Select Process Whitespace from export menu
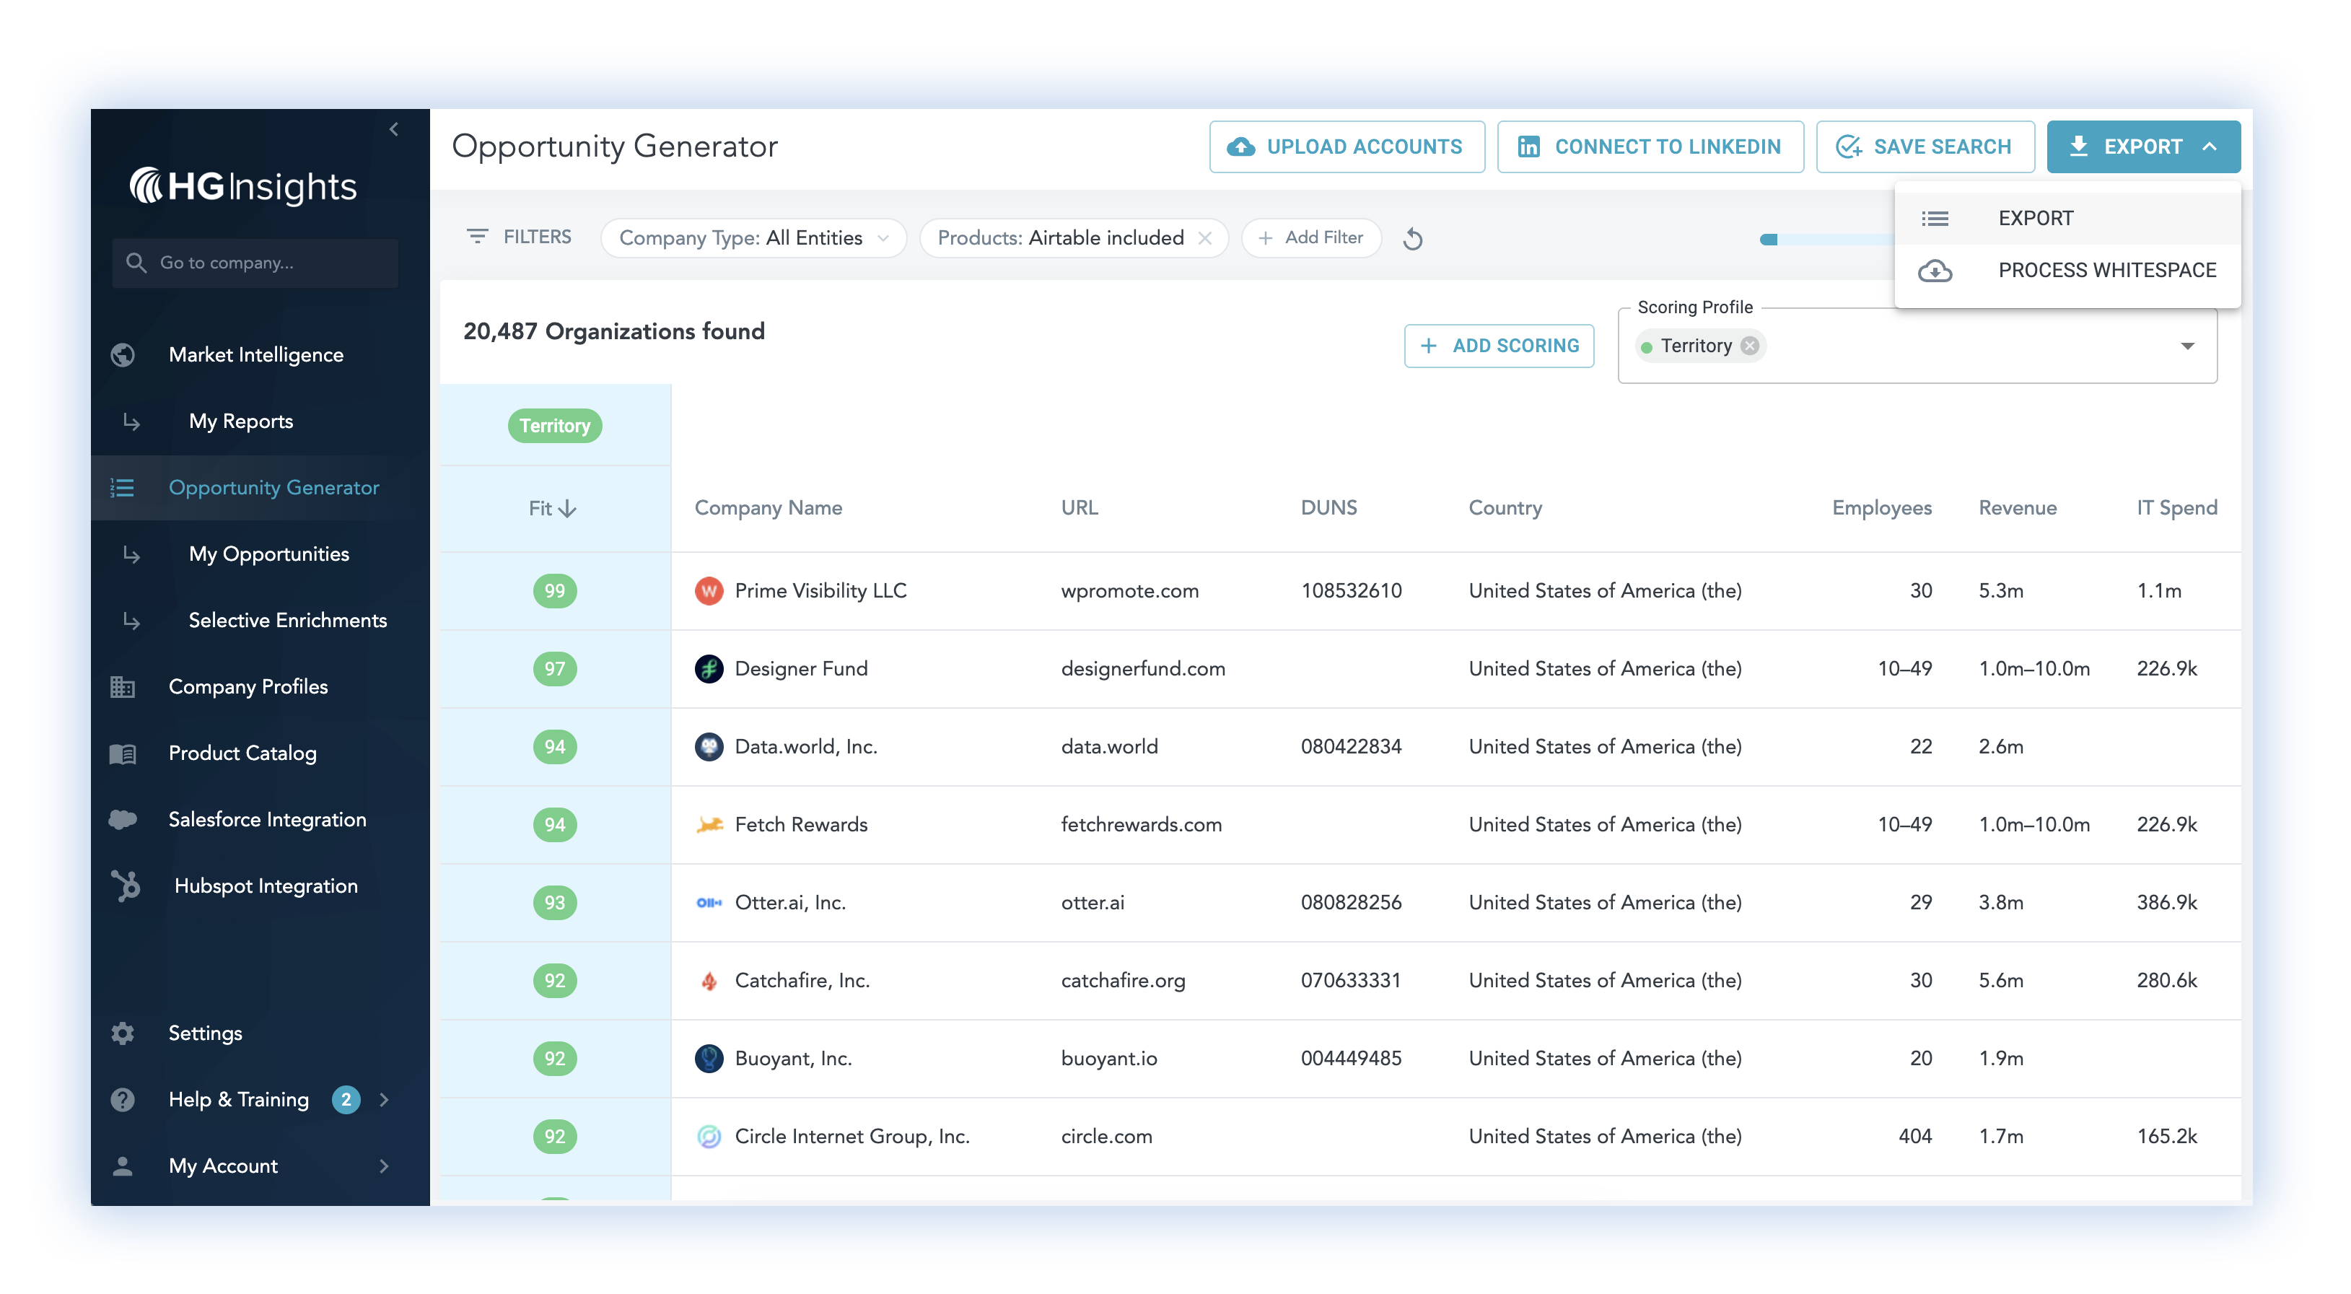The height and width of the screenshot is (1294, 2351). 2106,270
